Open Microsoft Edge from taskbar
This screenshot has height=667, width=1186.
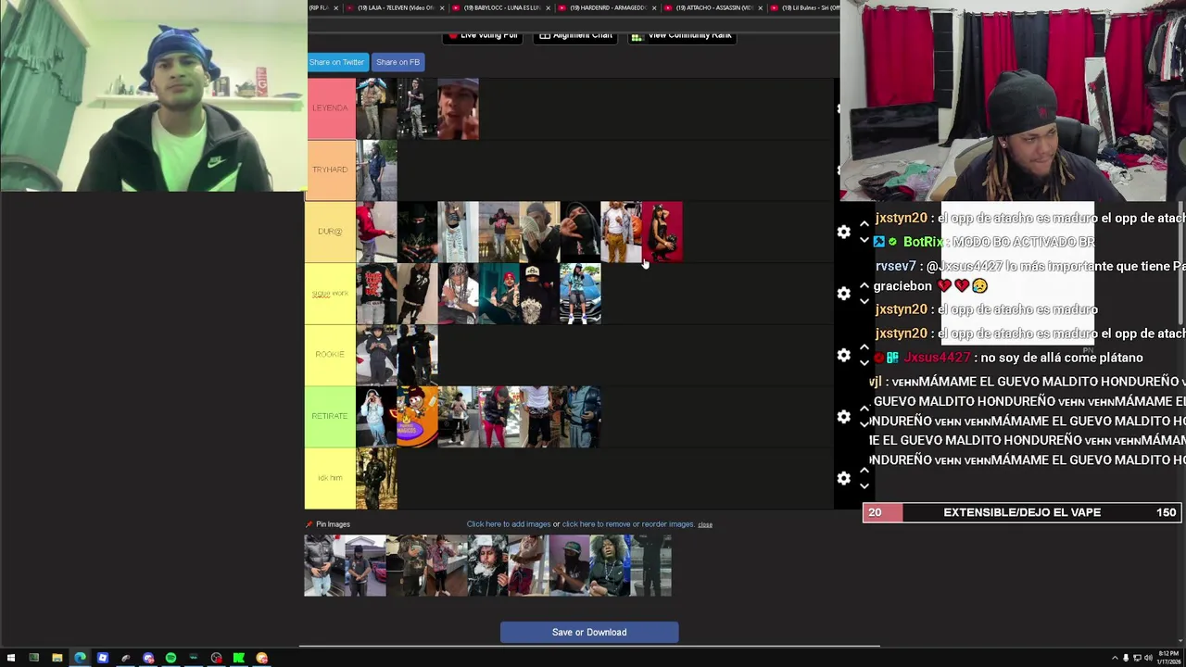(x=81, y=658)
